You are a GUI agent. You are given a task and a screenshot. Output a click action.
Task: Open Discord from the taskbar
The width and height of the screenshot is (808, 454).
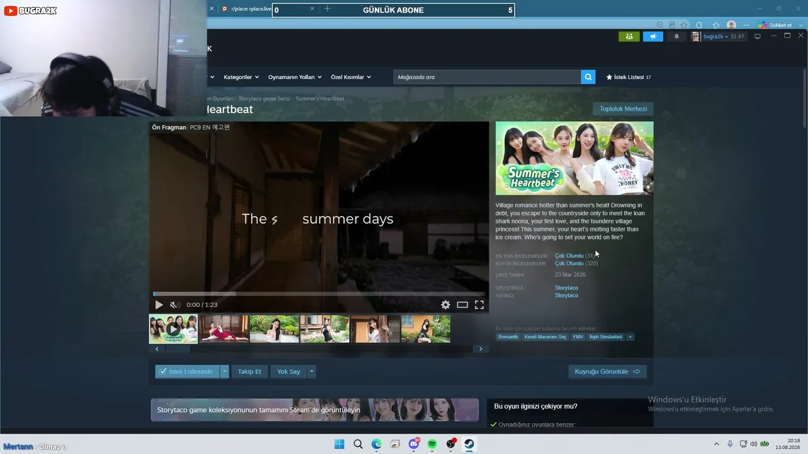click(414, 444)
